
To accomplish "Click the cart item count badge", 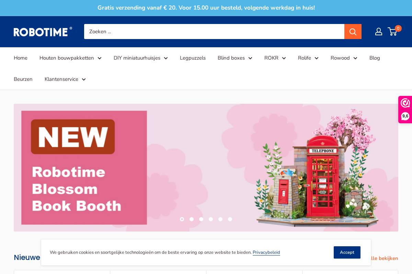I will pyautogui.click(x=398, y=28).
